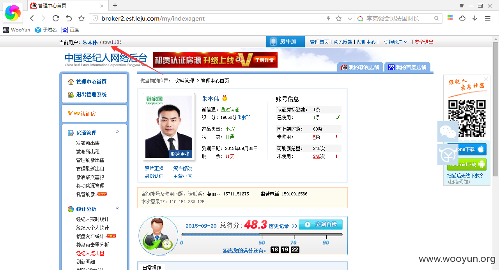Click the 租赁认证房源 banner 了解详情

click(x=265, y=60)
